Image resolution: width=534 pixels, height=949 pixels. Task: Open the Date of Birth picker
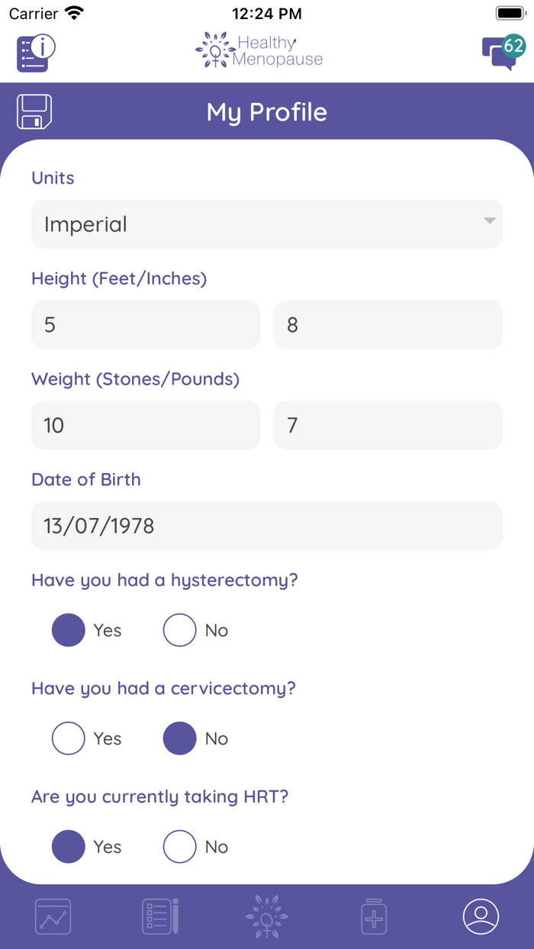(x=267, y=526)
